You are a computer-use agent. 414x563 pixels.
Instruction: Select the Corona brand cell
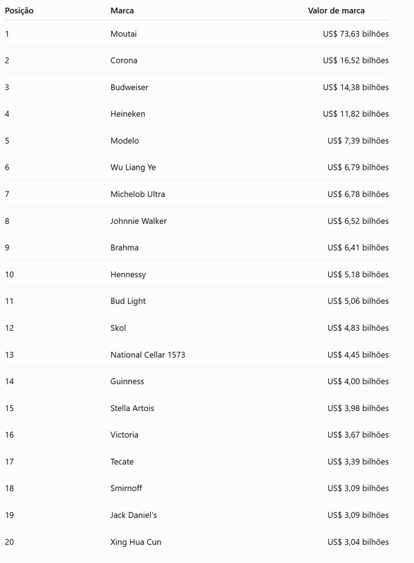tap(124, 61)
